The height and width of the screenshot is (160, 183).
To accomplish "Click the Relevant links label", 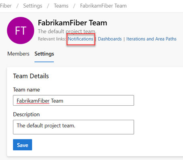I will tap(52, 39).
